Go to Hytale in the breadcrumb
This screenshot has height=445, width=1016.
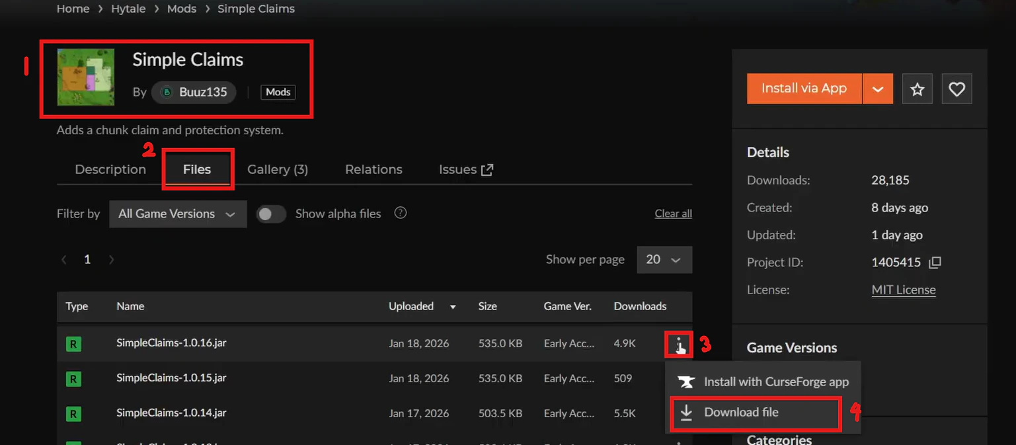tap(127, 9)
